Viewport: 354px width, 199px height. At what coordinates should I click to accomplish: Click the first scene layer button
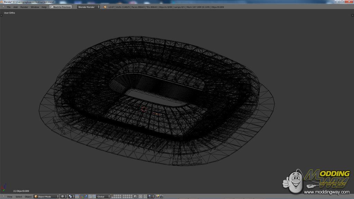pos(113,196)
